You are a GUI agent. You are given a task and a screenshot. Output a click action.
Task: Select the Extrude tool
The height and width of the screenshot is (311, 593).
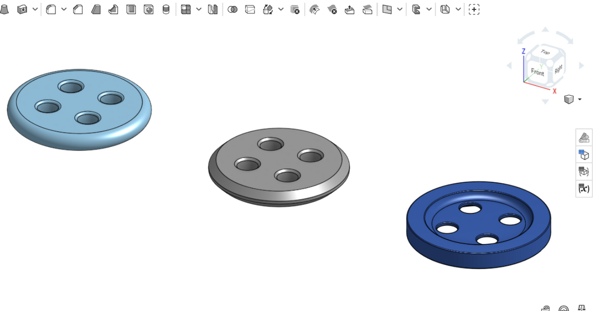(5, 9)
